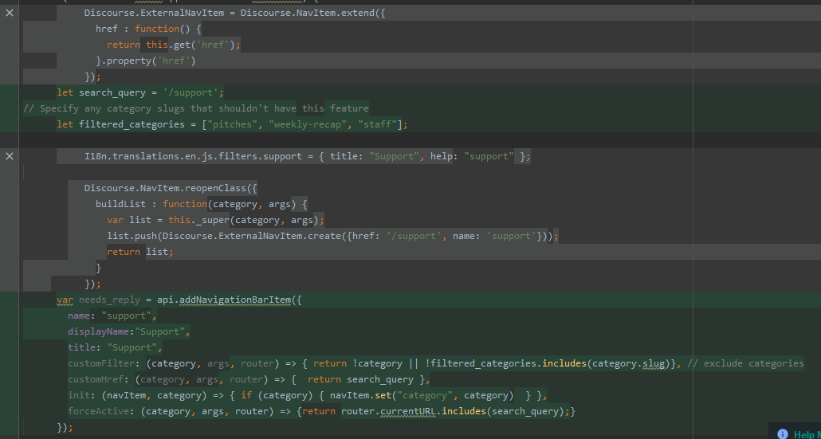Click 'slug' in category.slug expression

[654, 363]
